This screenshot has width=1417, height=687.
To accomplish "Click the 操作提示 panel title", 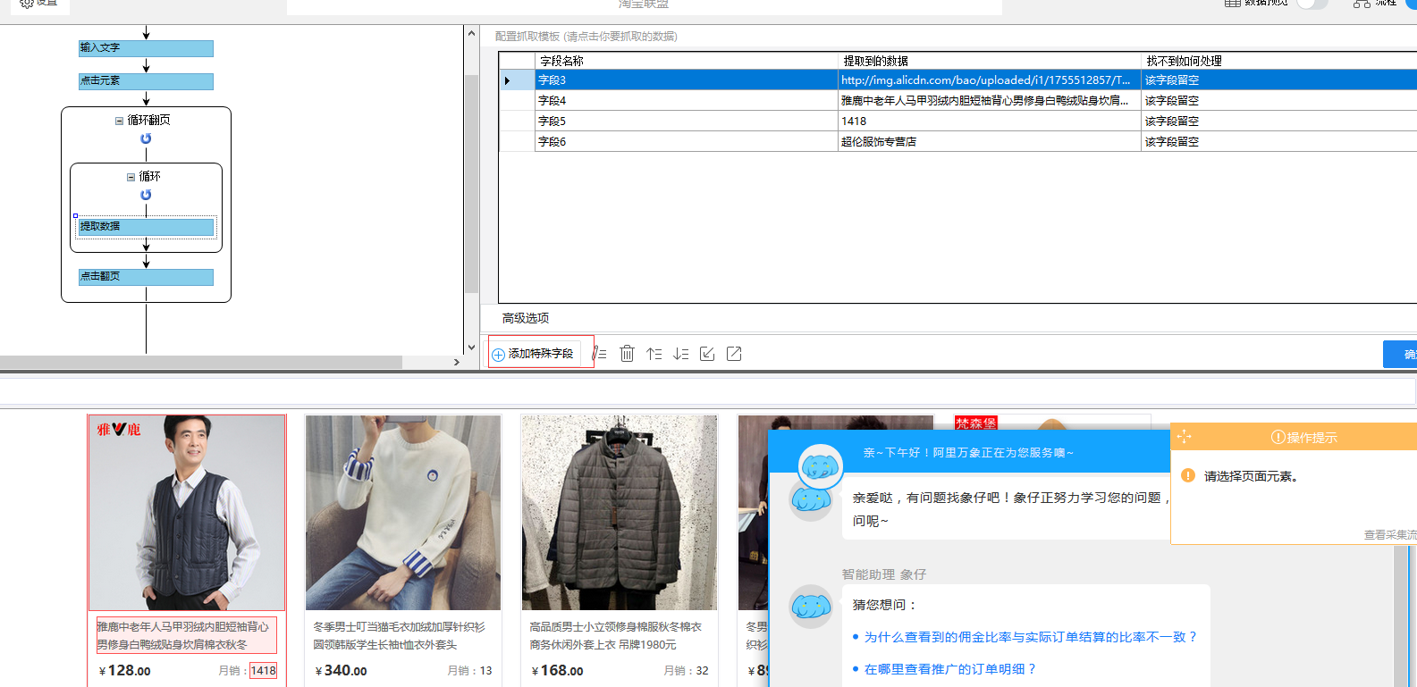I will (1304, 437).
